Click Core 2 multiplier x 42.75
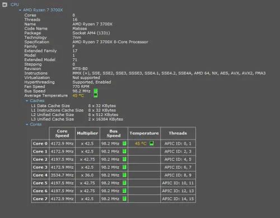The width and height of the screenshot is (280, 218). click(87, 160)
